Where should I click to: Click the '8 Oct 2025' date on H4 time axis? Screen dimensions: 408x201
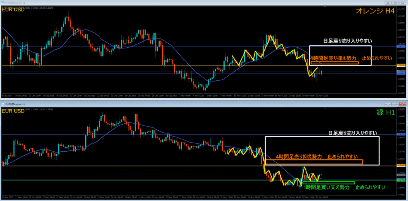click(x=6, y=95)
